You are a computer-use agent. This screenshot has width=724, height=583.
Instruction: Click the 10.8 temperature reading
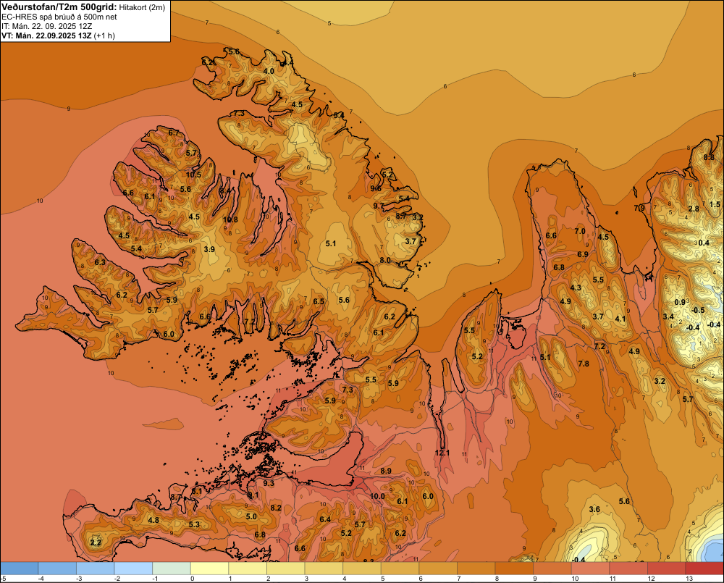[x=230, y=219]
